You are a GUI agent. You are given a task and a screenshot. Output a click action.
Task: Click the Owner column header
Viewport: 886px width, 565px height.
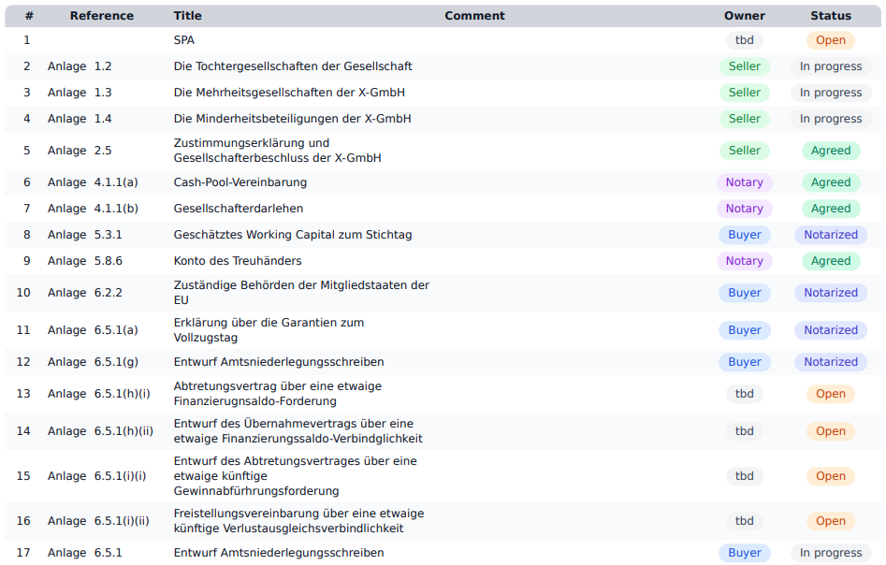click(744, 16)
